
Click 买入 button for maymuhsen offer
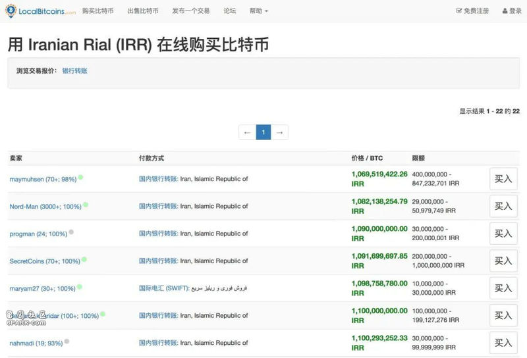503,179
